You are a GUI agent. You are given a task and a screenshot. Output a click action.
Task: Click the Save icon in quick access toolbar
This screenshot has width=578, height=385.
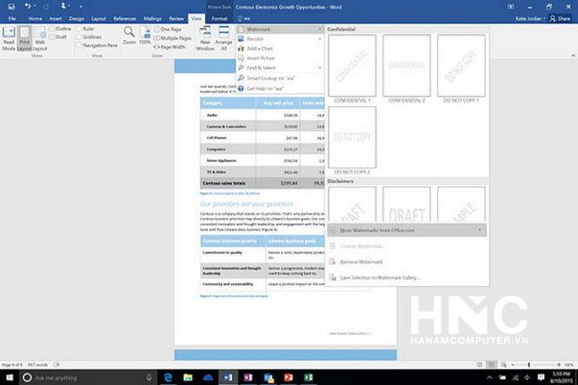11,6
